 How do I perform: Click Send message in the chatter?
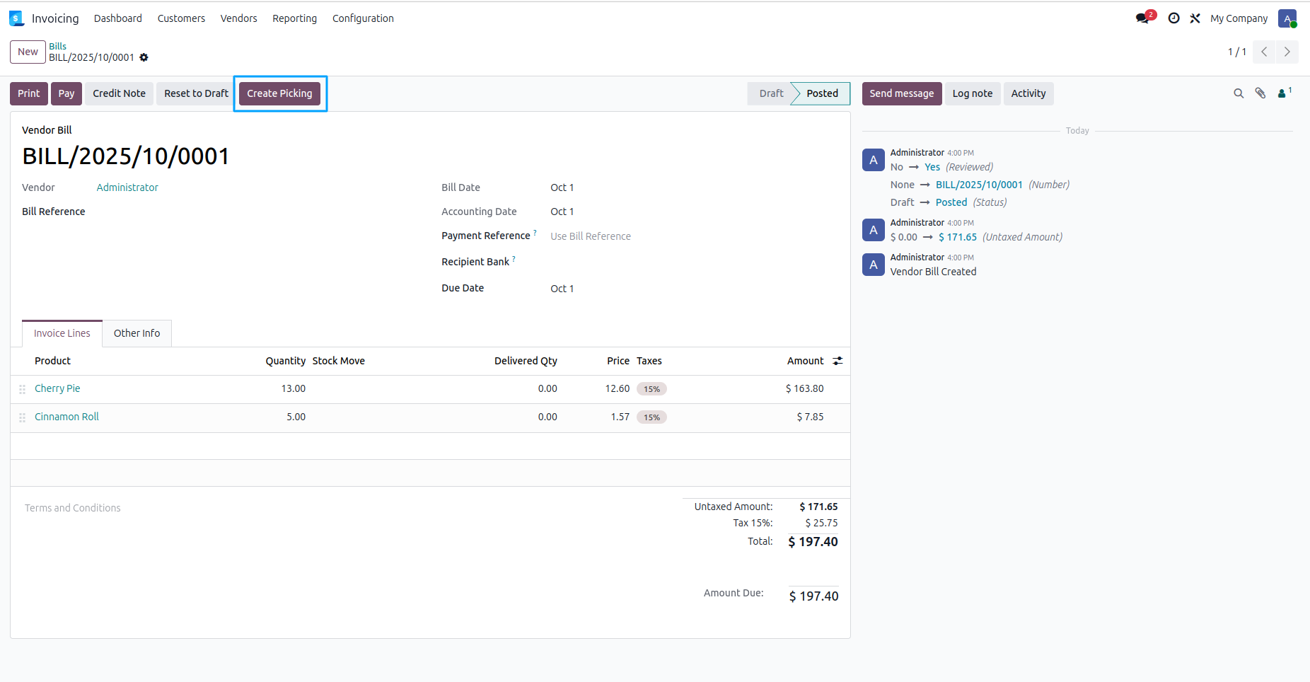point(902,93)
